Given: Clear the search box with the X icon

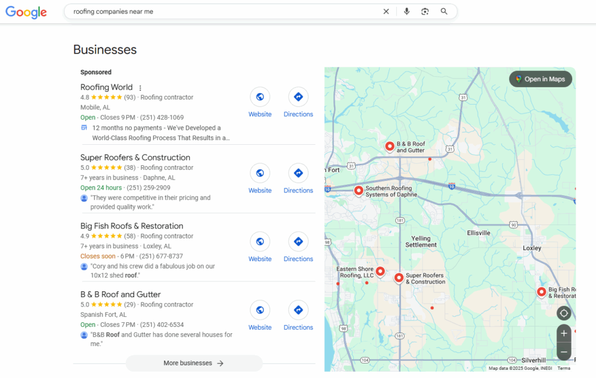Looking at the screenshot, I should pyautogui.click(x=386, y=12).
